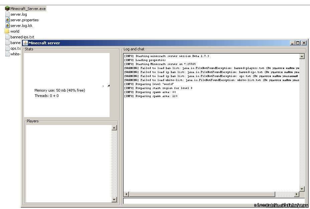Click the log panel scroll down arrow
The width and height of the screenshot is (310, 209).
(x=302, y=189)
